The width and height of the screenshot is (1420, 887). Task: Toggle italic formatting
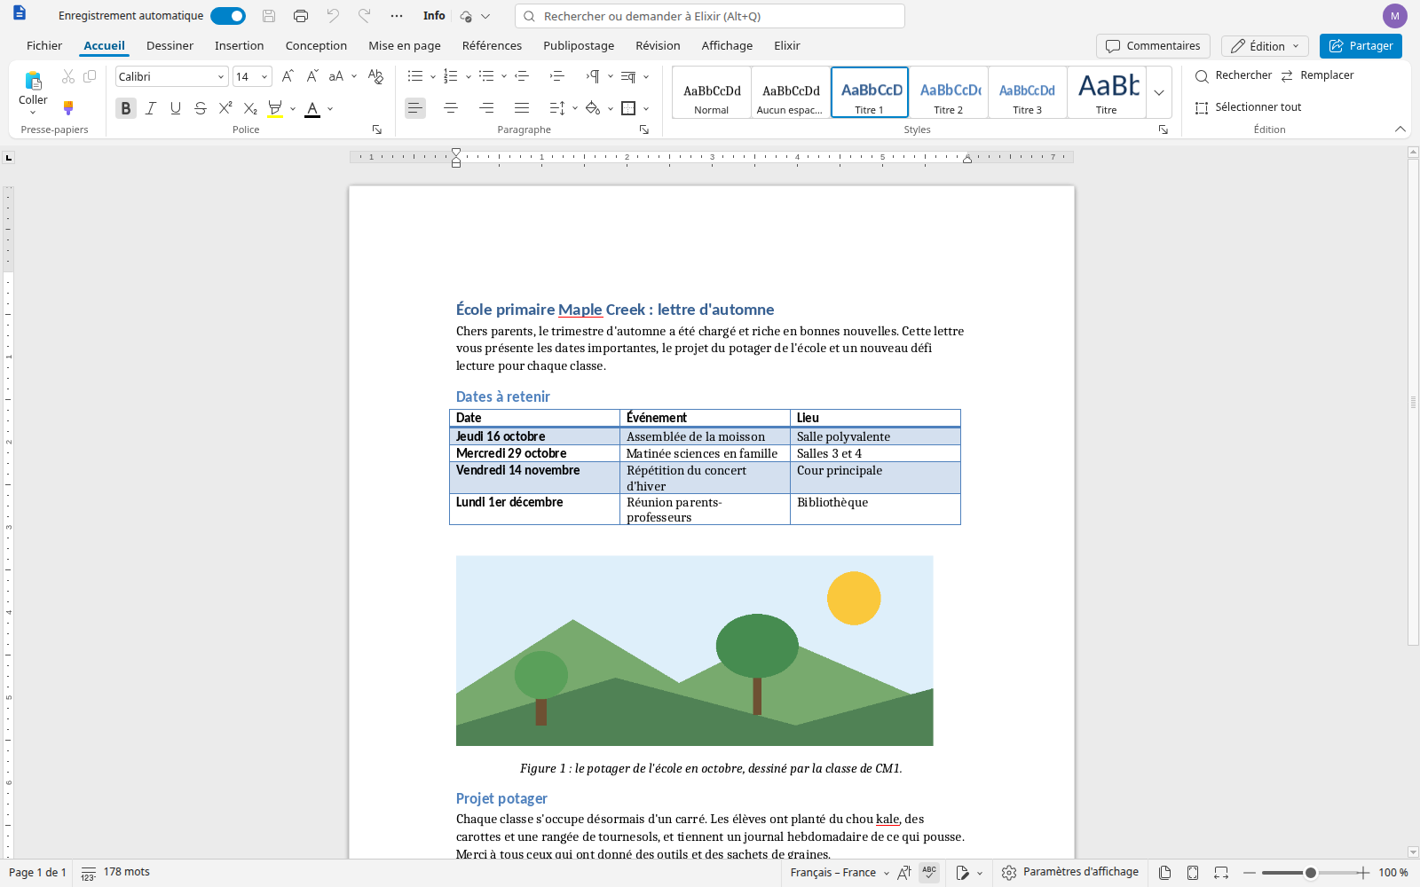[x=151, y=108]
